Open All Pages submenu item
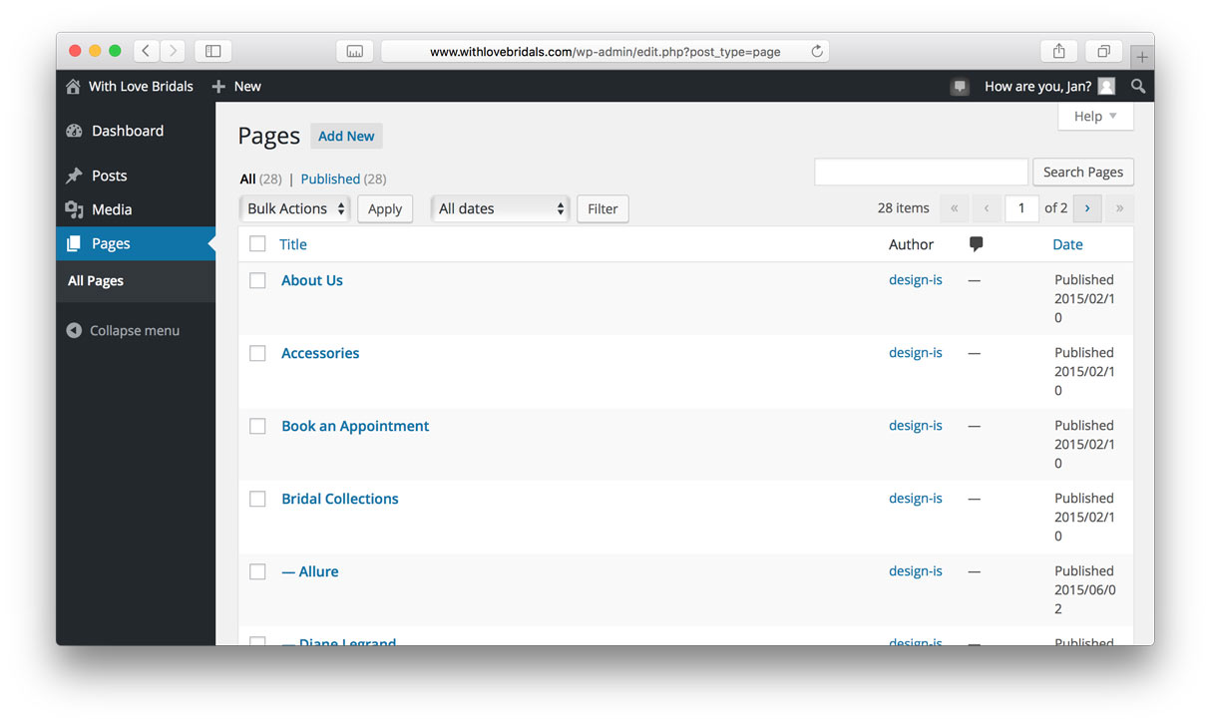This screenshot has height=725, width=1210. (x=96, y=281)
